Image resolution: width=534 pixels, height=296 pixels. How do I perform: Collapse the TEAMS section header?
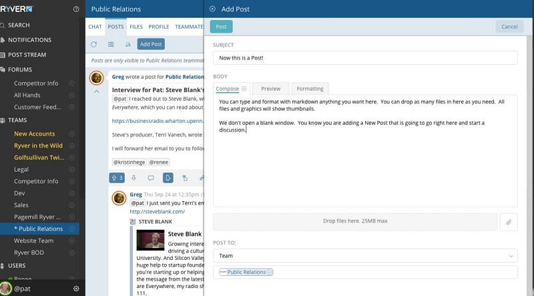pos(17,120)
